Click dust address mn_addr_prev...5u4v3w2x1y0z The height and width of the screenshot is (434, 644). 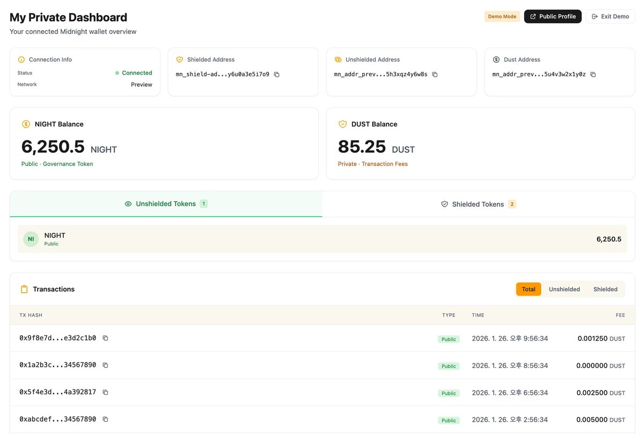click(x=539, y=75)
